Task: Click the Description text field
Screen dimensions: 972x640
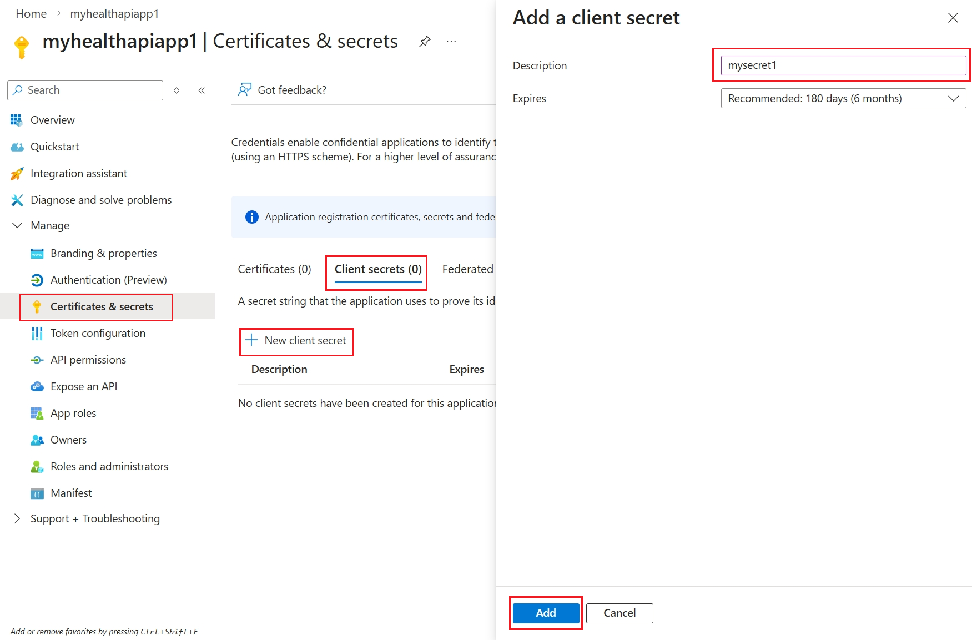Action: (x=843, y=65)
